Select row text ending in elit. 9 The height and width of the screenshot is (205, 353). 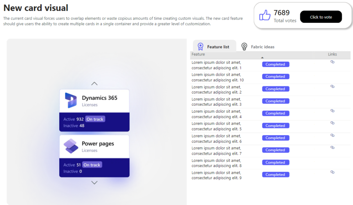[216, 175]
